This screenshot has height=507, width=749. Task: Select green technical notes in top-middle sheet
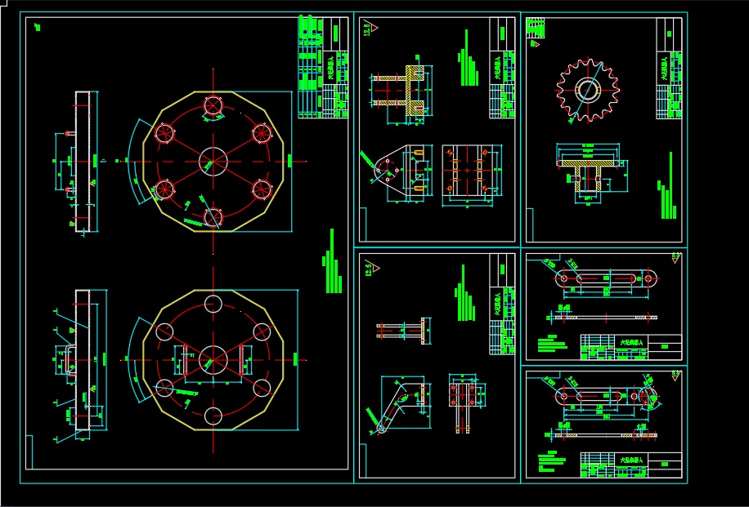[x=469, y=59]
